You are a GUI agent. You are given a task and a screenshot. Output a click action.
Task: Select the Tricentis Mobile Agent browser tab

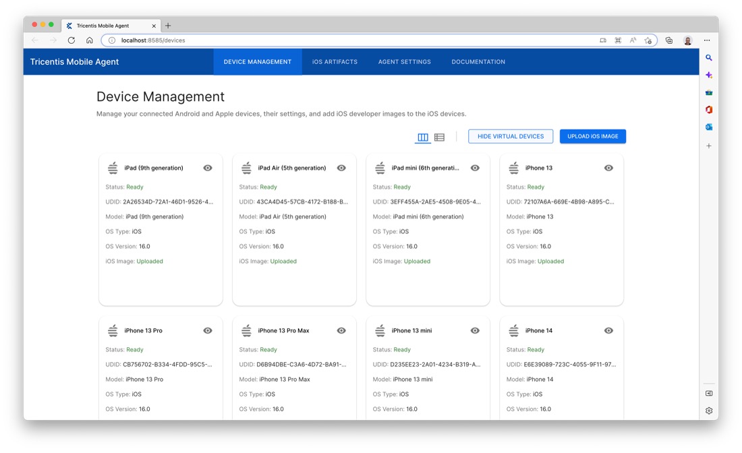pyautogui.click(x=112, y=26)
